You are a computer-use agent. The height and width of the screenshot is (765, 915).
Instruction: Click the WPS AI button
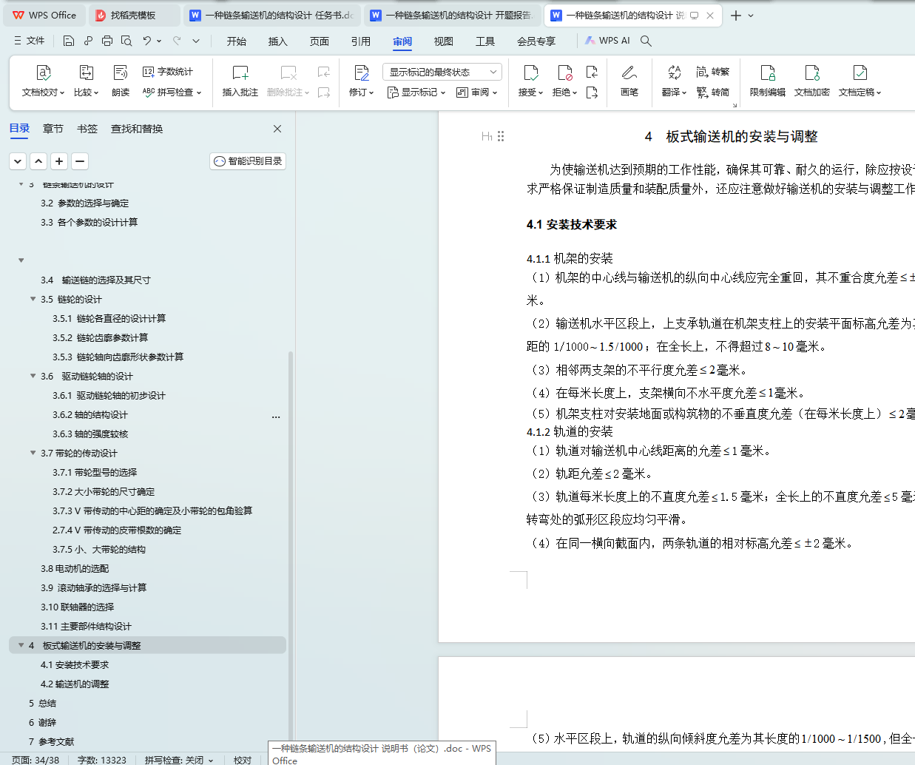[608, 41]
